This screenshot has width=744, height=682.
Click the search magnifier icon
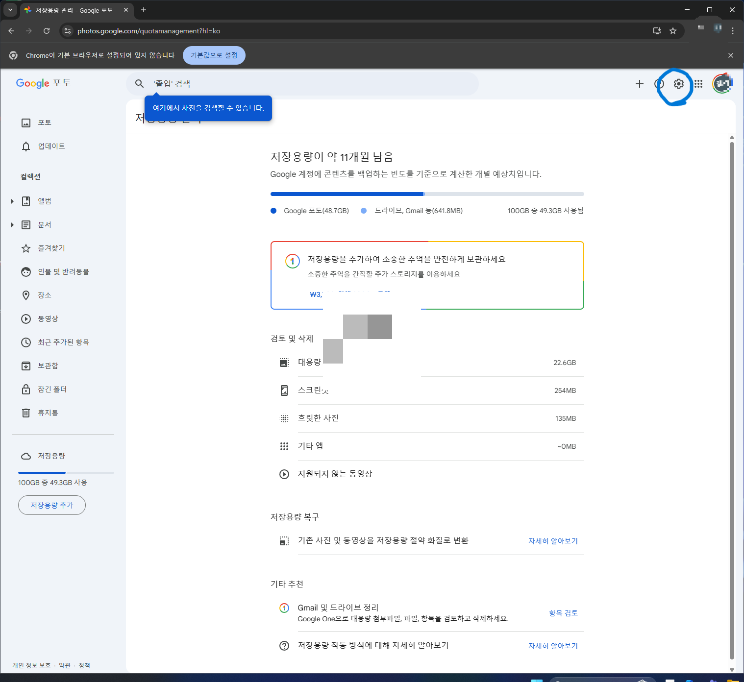[140, 84]
